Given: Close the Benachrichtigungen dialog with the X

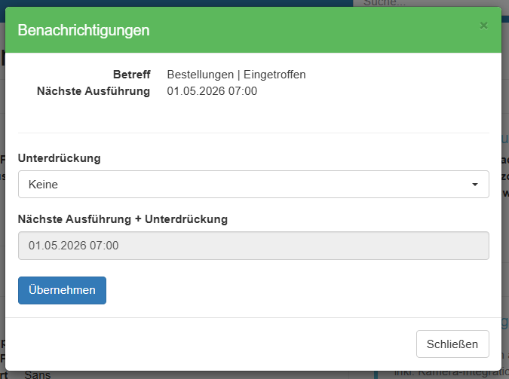Looking at the screenshot, I should [483, 26].
